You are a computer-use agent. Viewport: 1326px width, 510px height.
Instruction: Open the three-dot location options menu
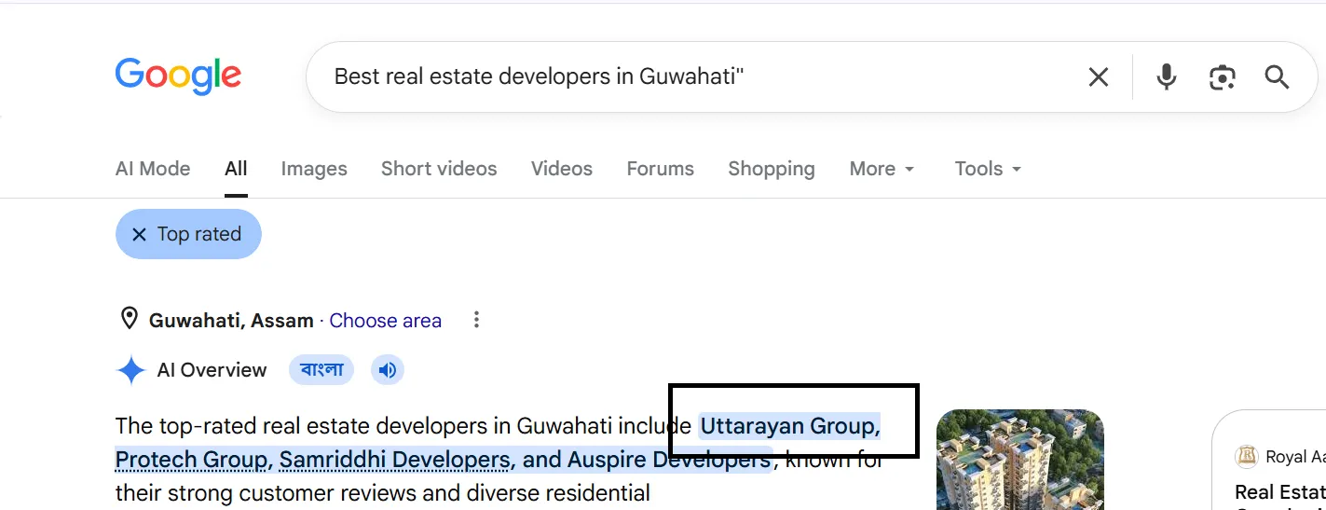[476, 320]
